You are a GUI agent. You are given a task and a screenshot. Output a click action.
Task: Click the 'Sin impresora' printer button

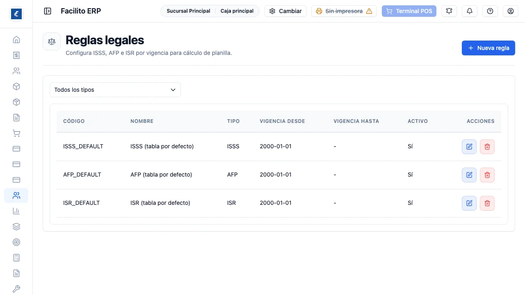(344, 11)
